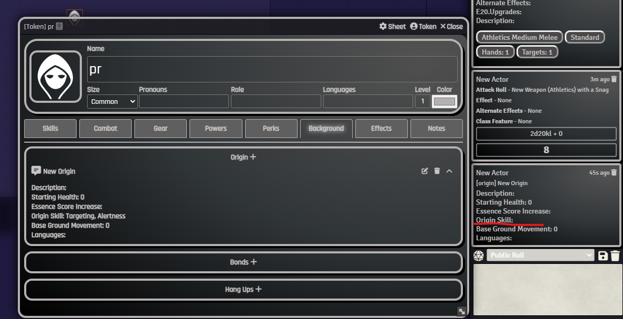The width and height of the screenshot is (623, 319).
Task: Open the Combat tab
Action: pyautogui.click(x=105, y=128)
